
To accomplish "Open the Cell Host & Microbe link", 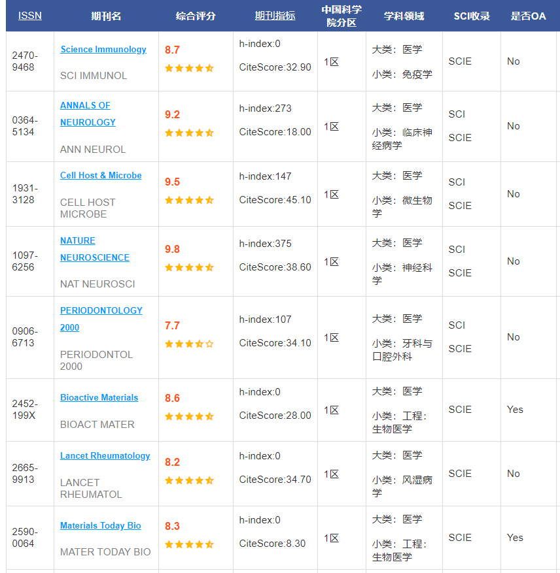I will 101,175.
